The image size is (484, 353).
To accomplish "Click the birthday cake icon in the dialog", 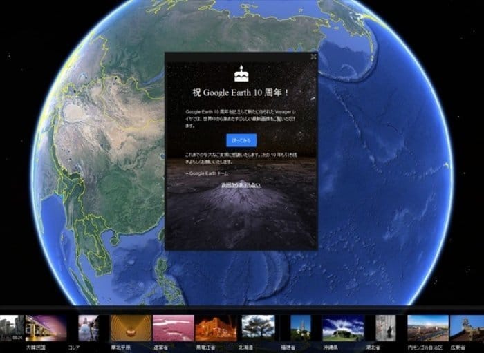I will (241, 74).
